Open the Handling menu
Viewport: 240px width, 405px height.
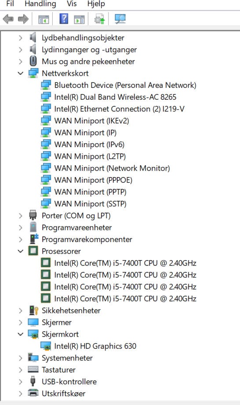(40, 4)
